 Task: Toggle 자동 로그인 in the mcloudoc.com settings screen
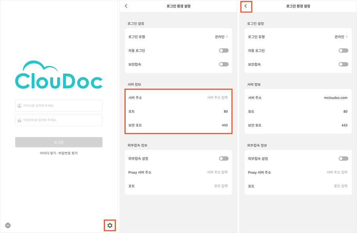pyautogui.click(x=343, y=51)
